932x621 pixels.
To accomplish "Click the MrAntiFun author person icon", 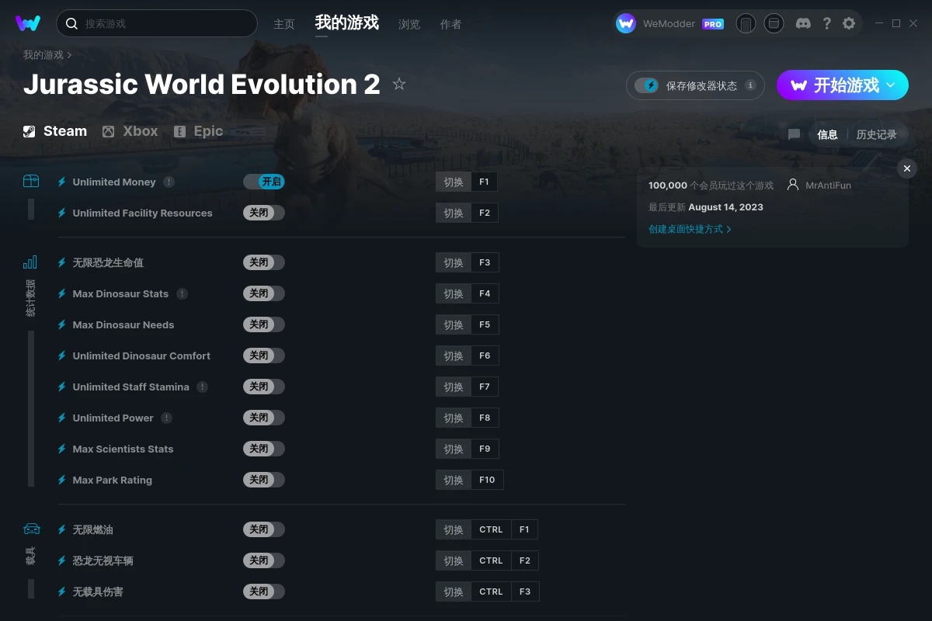I will coord(792,185).
